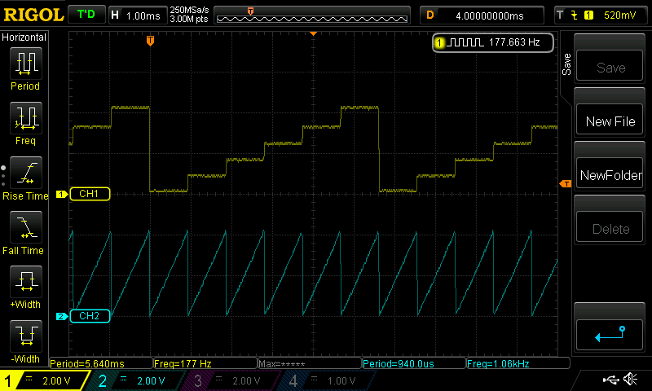This screenshot has width=652, height=391.
Task: Select the +Width measurement icon
Action: coord(25,283)
